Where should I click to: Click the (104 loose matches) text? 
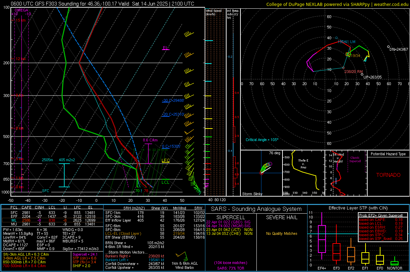231,263
